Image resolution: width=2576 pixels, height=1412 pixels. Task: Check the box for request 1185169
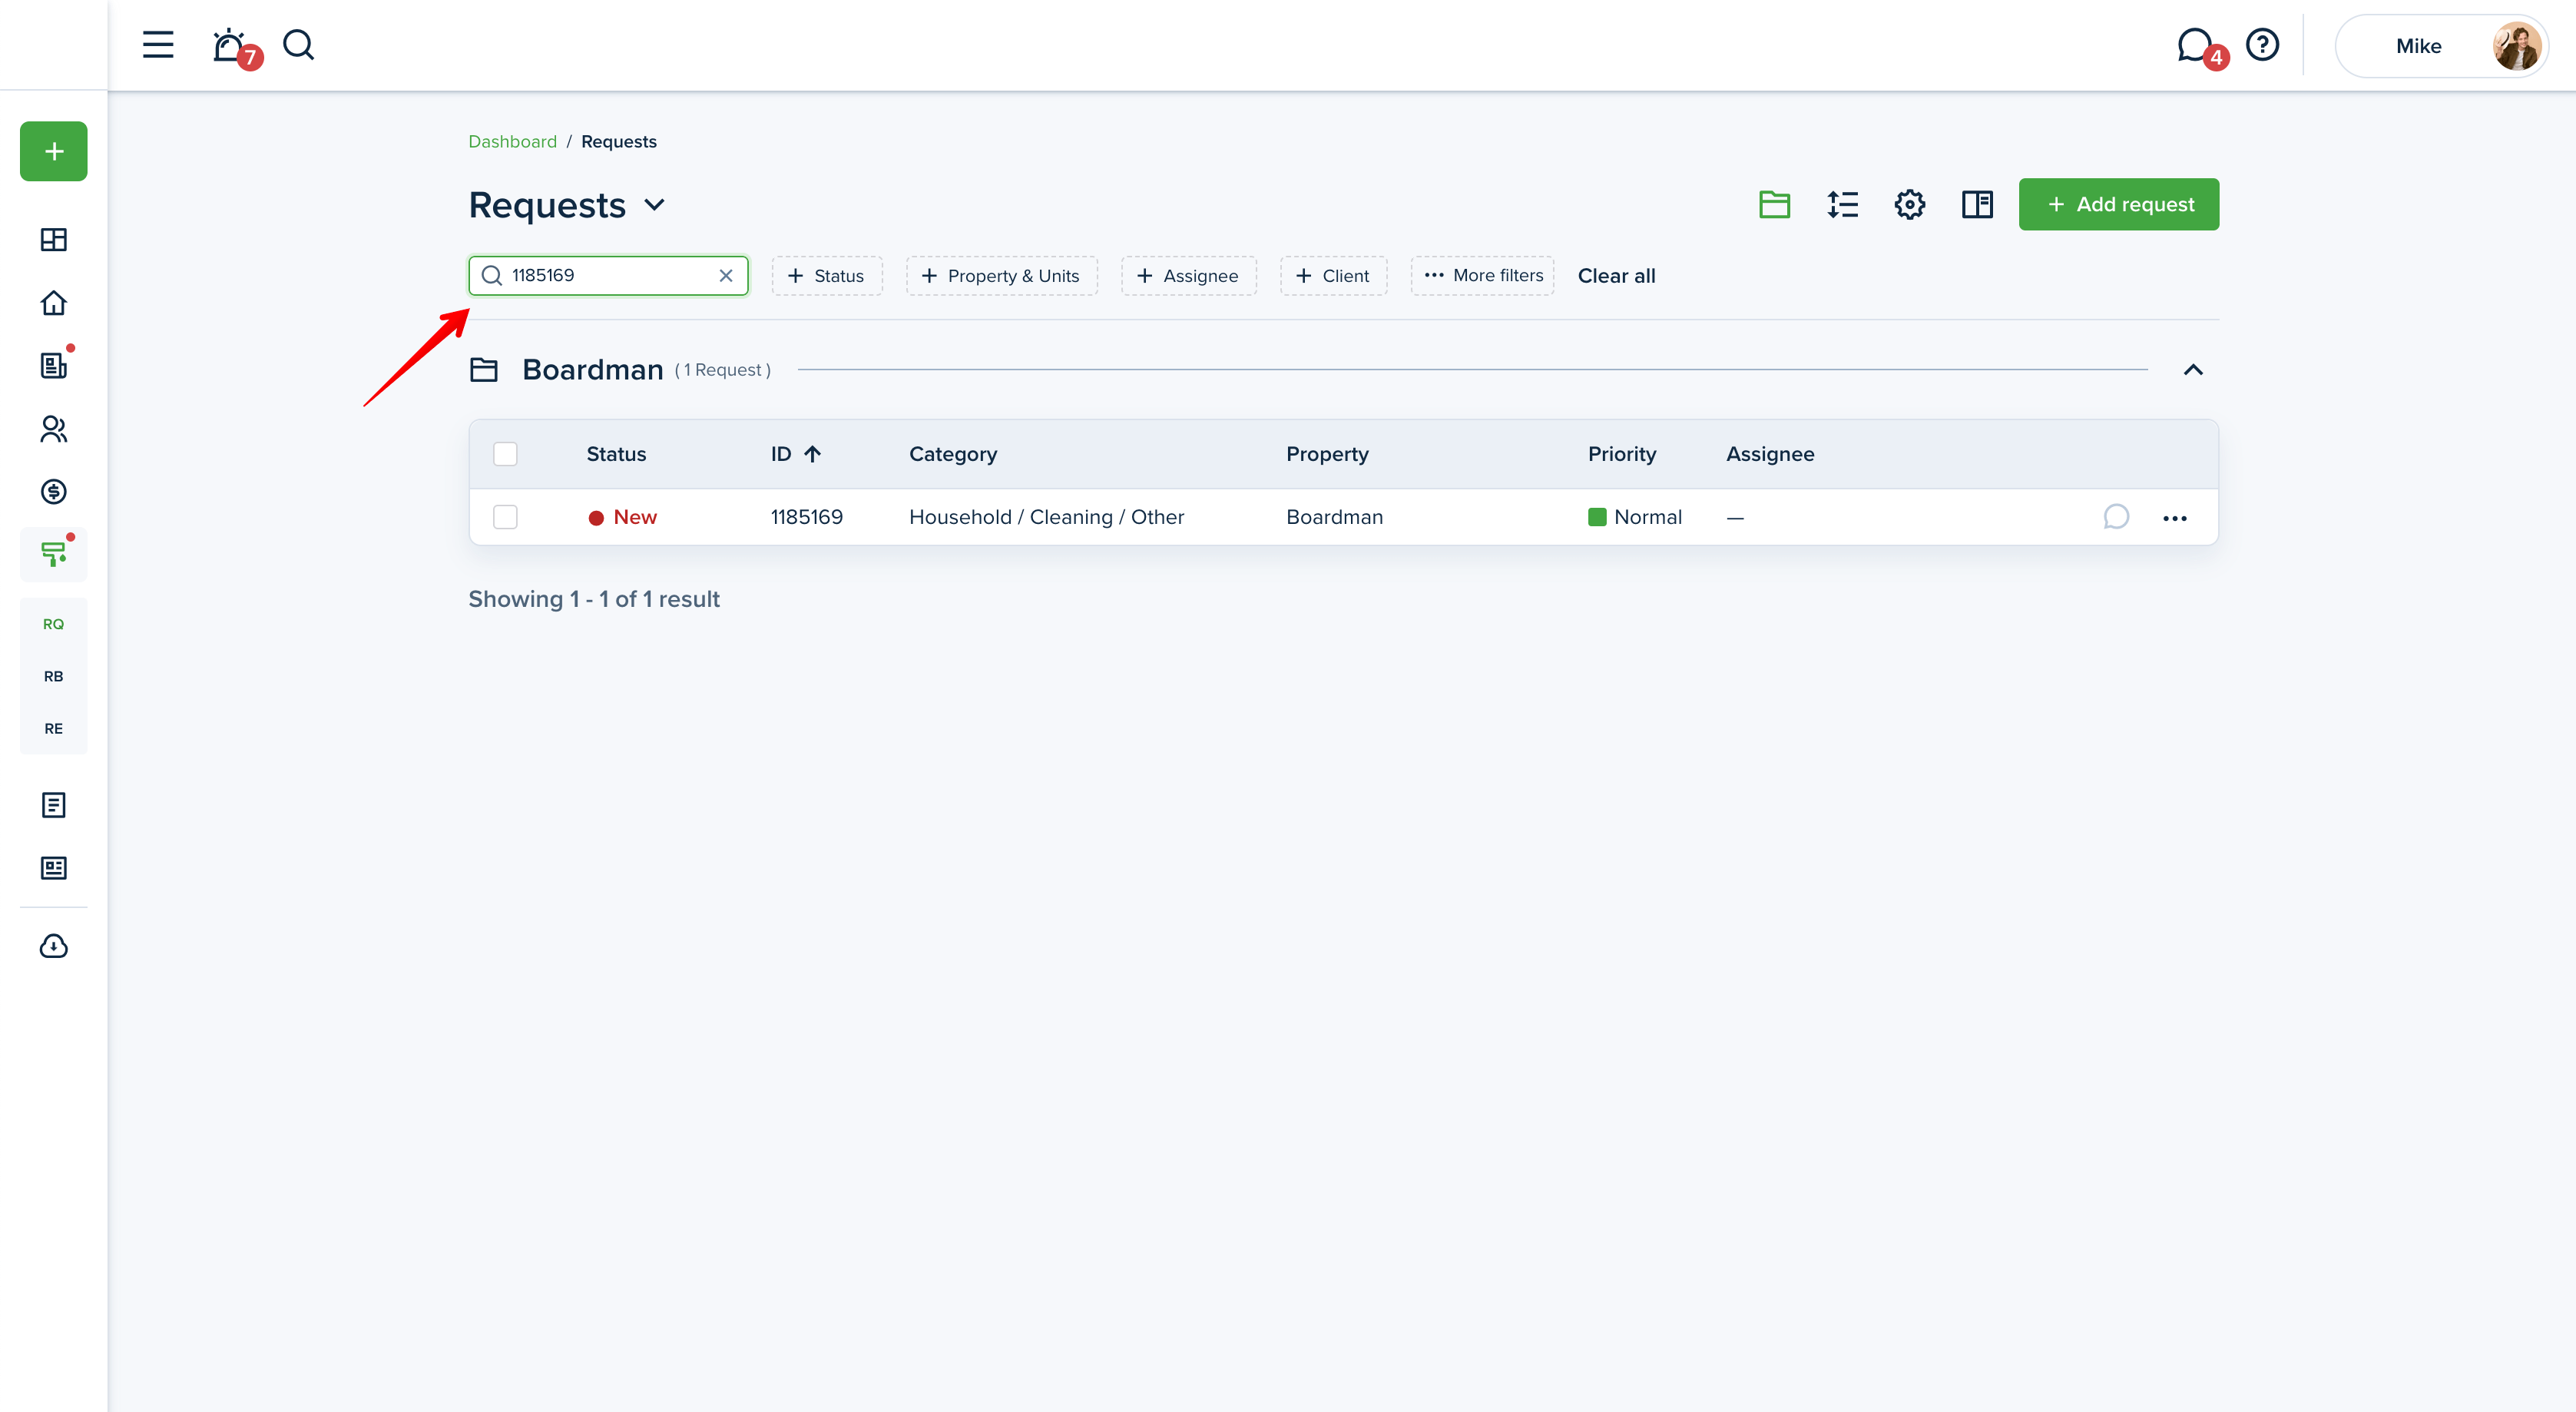click(x=505, y=517)
